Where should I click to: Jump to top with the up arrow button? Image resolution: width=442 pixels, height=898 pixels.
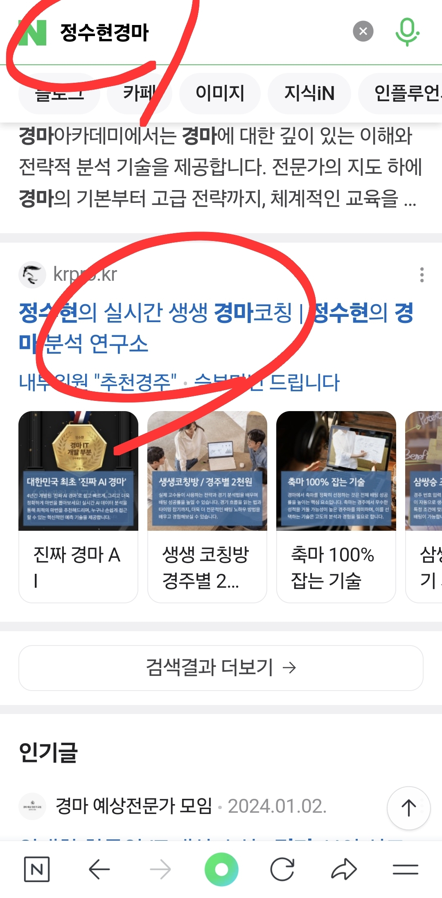pyautogui.click(x=408, y=808)
